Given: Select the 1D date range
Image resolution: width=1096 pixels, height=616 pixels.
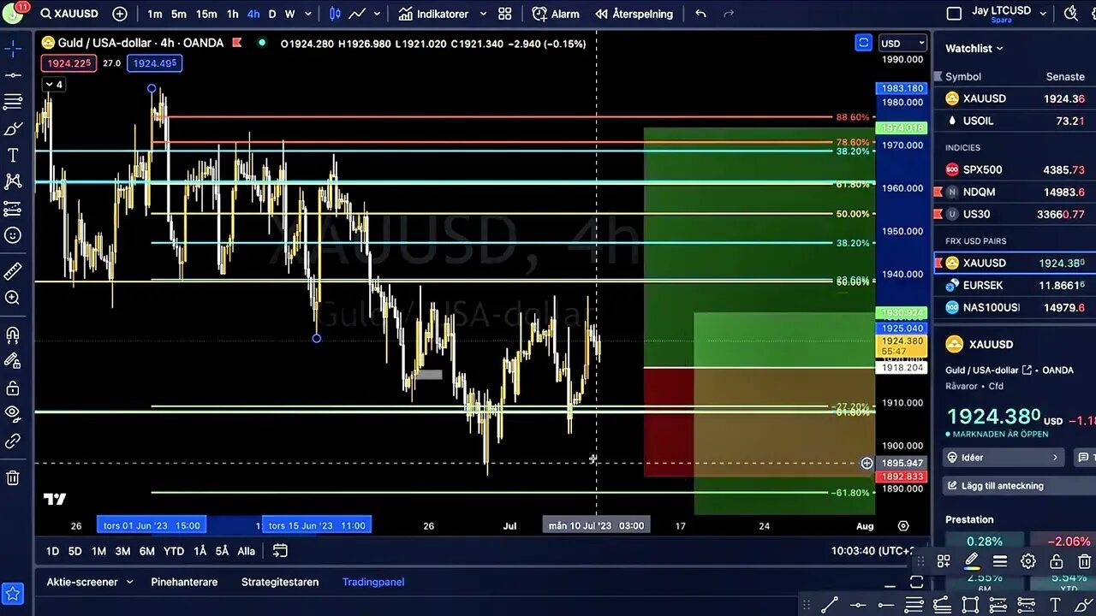Looking at the screenshot, I should point(52,551).
